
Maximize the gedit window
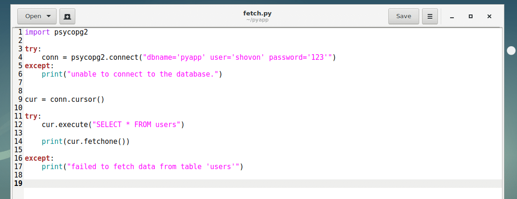click(x=471, y=16)
